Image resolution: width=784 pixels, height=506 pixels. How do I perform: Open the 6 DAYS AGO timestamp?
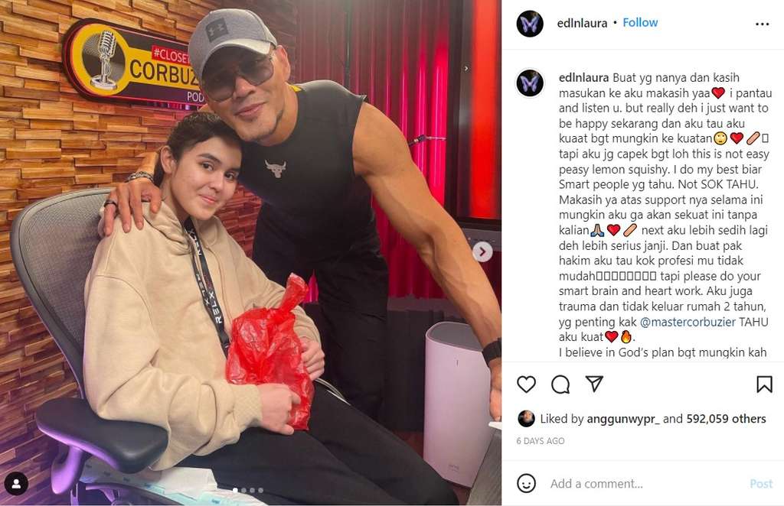pyautogui.click(x=541, y=441)
